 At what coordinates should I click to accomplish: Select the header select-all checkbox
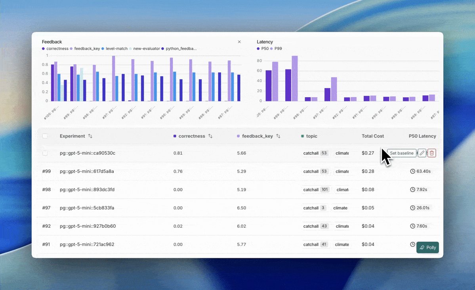coord(45,136)
